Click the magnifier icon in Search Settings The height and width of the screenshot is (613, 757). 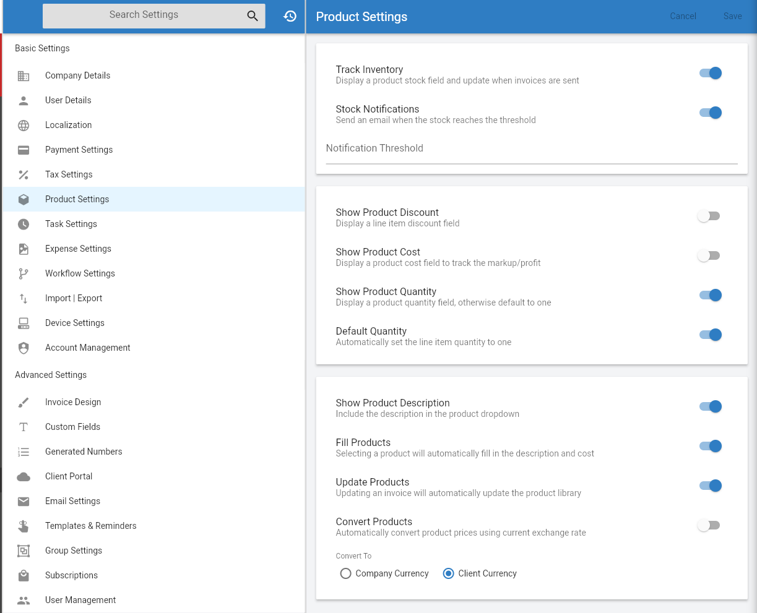253,16
